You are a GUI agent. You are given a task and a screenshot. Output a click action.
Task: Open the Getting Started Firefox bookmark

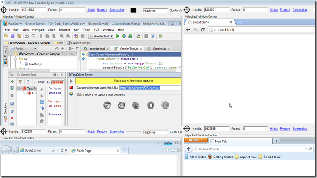(221, 157)
